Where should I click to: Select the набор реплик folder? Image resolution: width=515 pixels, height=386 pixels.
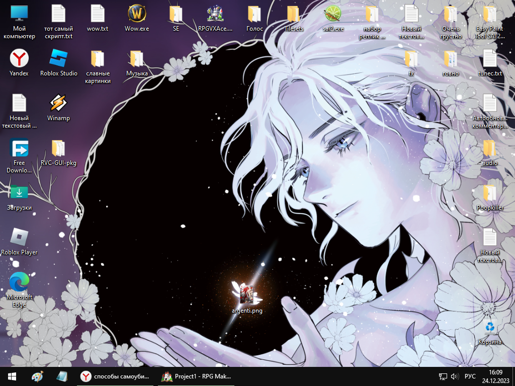tap(372, 22)
